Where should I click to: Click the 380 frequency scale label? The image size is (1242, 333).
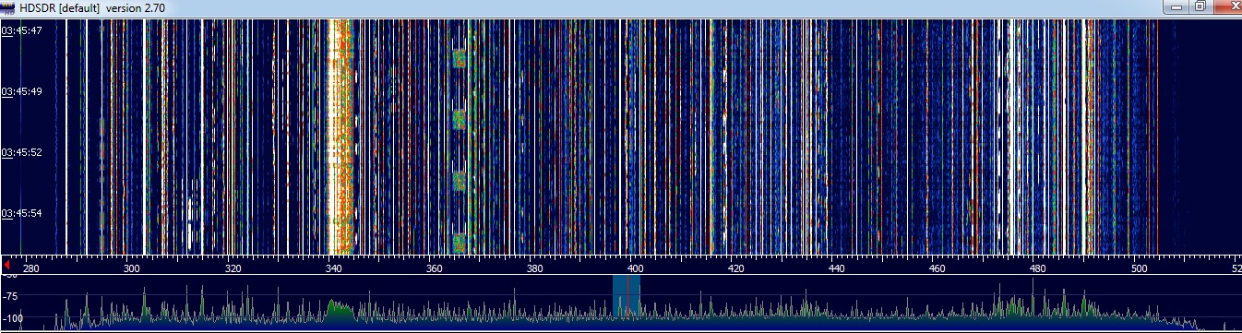tap(534, 268)
